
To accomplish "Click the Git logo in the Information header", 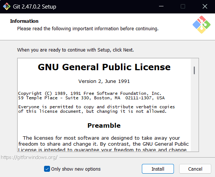I will [x=202, y=25].
